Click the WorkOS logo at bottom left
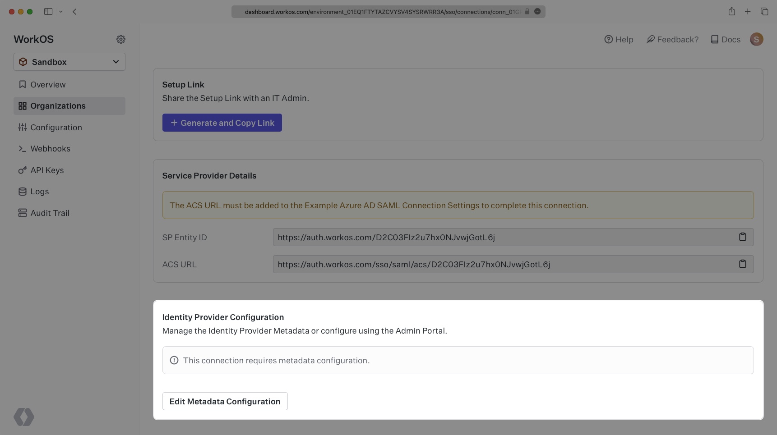This screenshot has height=435, width=777. (x=24, y=417)
